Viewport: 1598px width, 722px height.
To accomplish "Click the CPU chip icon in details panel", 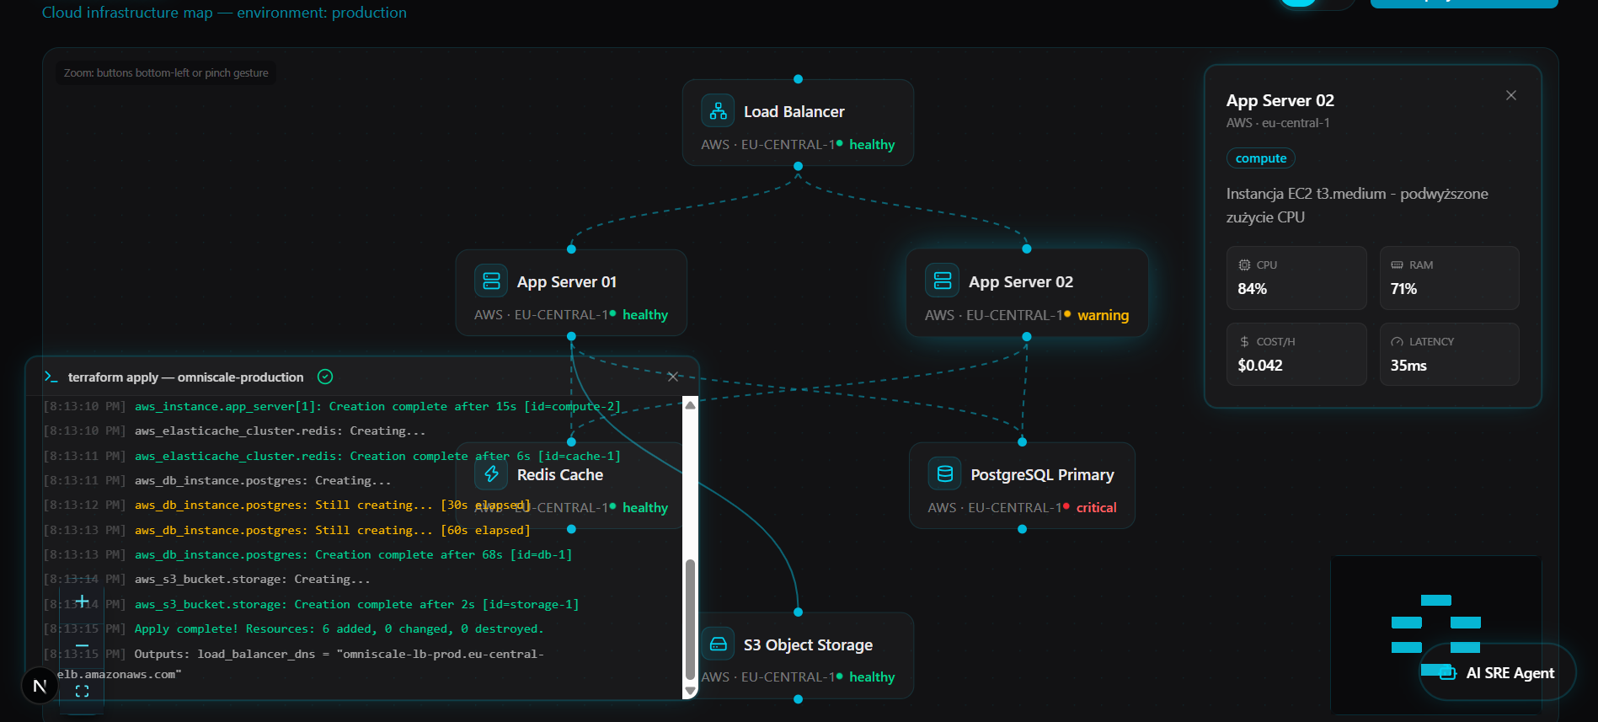I will [1244, 265].
